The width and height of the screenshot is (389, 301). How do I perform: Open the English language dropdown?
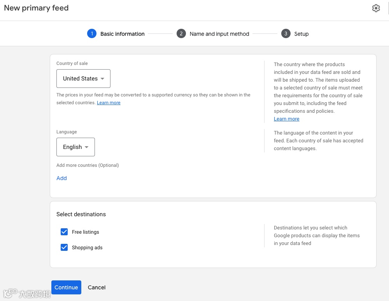pos(75,147)
